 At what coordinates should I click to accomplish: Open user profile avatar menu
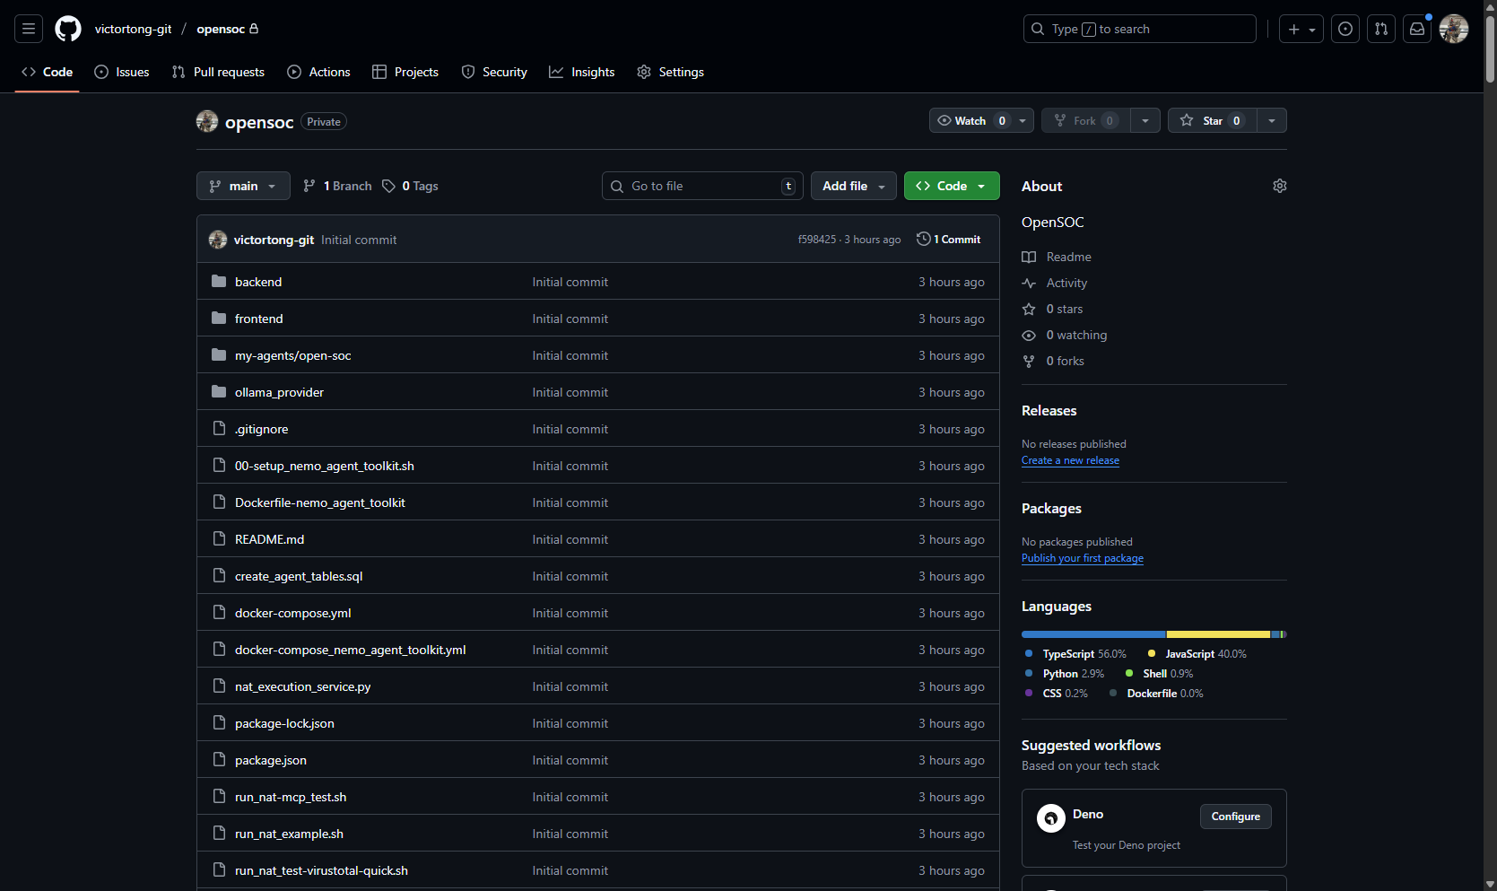1454,29
